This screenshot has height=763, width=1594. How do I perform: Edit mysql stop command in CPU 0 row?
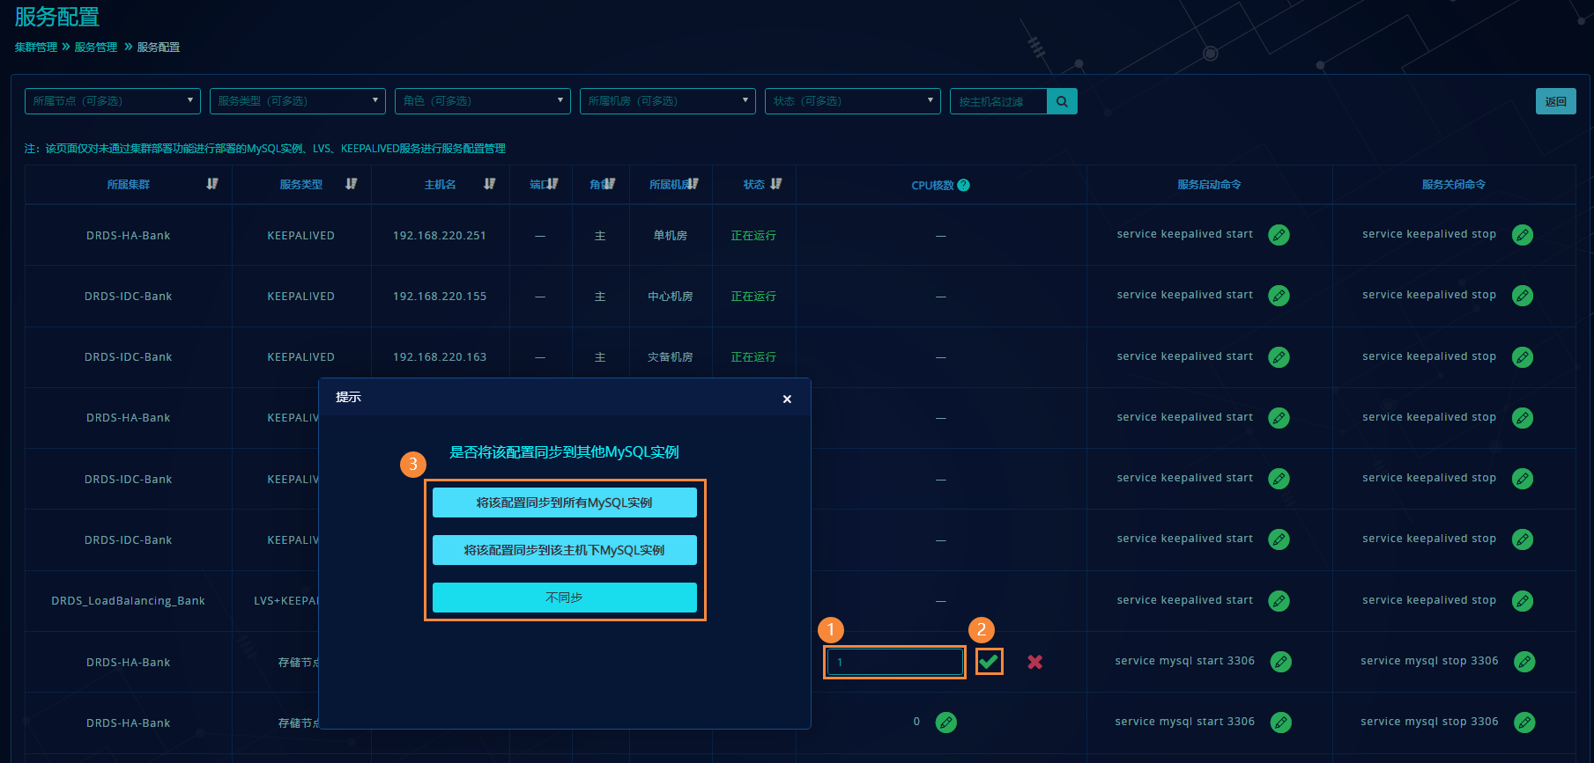point(1524,723)
